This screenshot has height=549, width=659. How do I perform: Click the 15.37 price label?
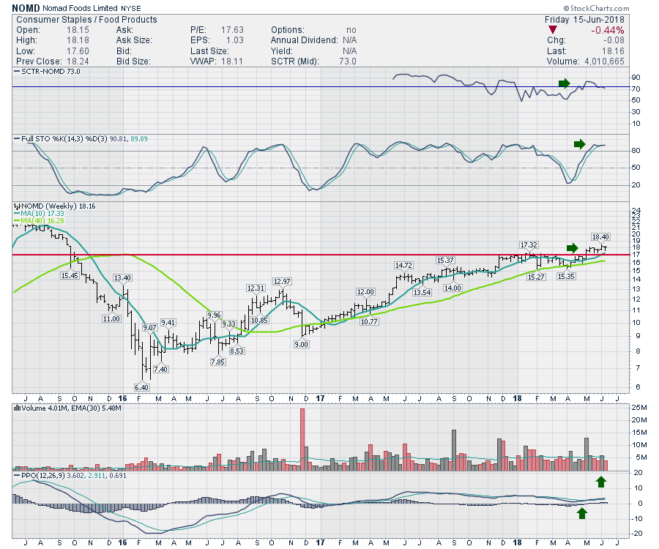[x=445, y=261]
